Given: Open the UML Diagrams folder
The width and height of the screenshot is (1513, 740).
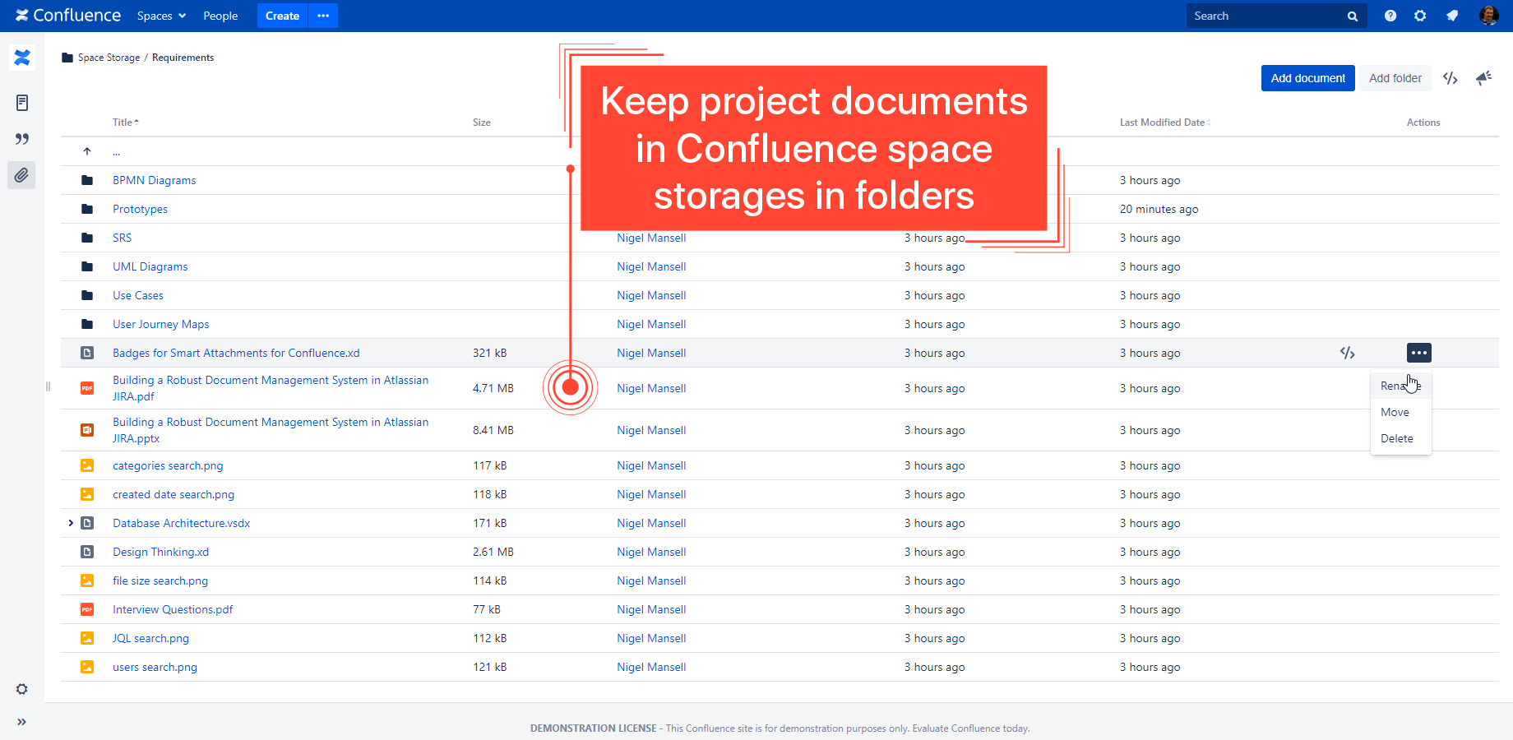Looking at the screenshot, I should click(x=150, y=266).
